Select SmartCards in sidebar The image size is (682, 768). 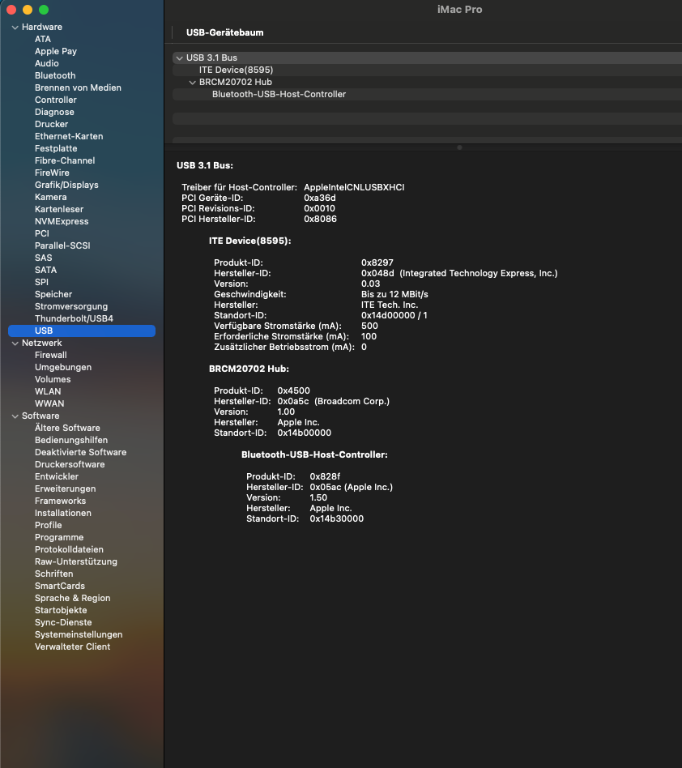[60, 586]
